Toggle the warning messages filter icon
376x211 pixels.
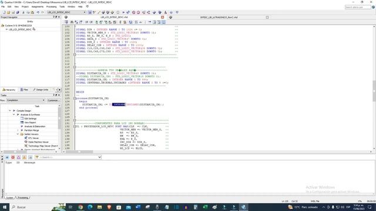pos(25,157)
